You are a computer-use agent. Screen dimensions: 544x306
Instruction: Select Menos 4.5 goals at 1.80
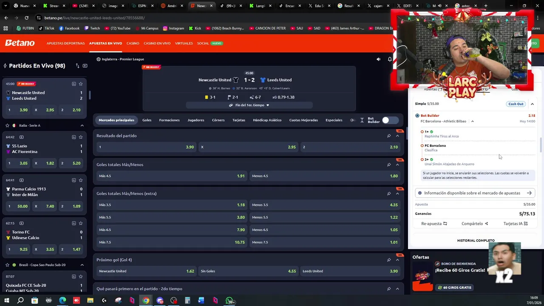[325, 176]
